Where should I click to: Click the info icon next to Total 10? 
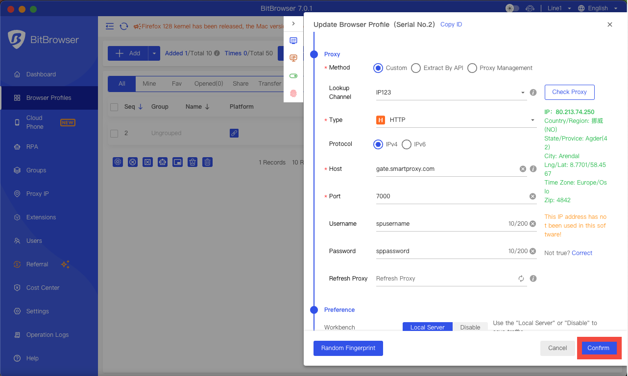tap(217, 53)
